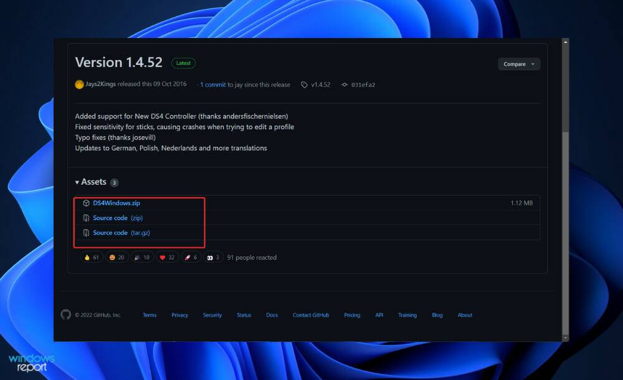This screenshot has height=380, width=623.
Task: Open the Privacy footer link
Action: (179, 315)
